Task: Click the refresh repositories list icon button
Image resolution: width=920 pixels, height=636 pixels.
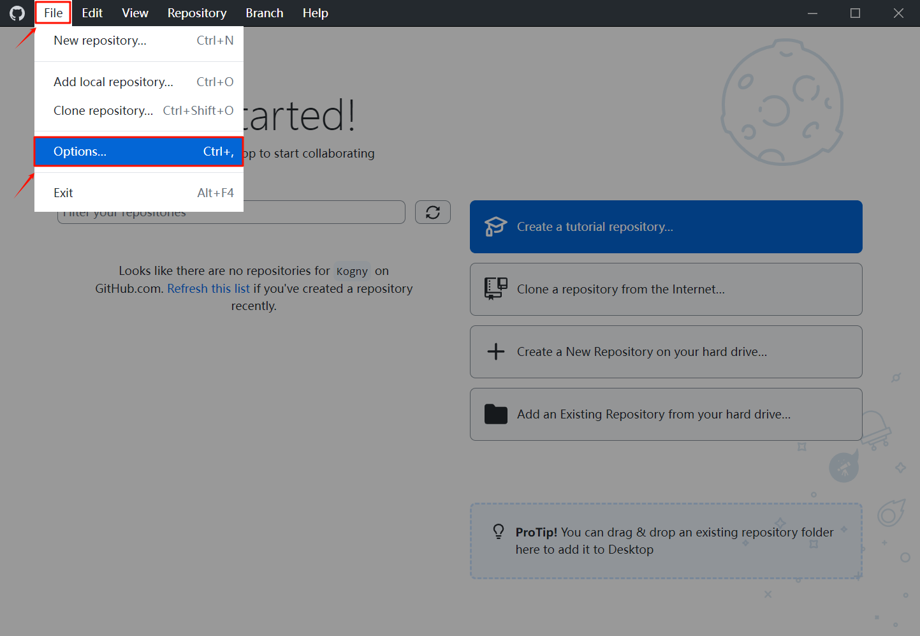Action: point(433,212)
